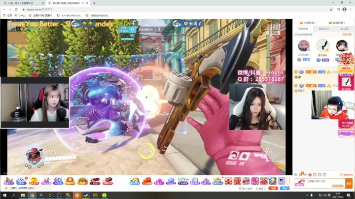Open a new browser tab

[x=94, y=3]
